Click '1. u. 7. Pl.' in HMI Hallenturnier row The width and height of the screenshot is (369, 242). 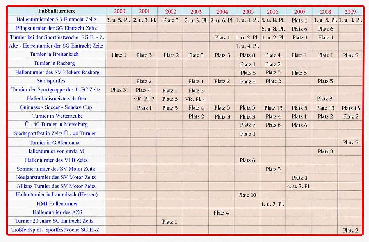(x=273, y=204)
